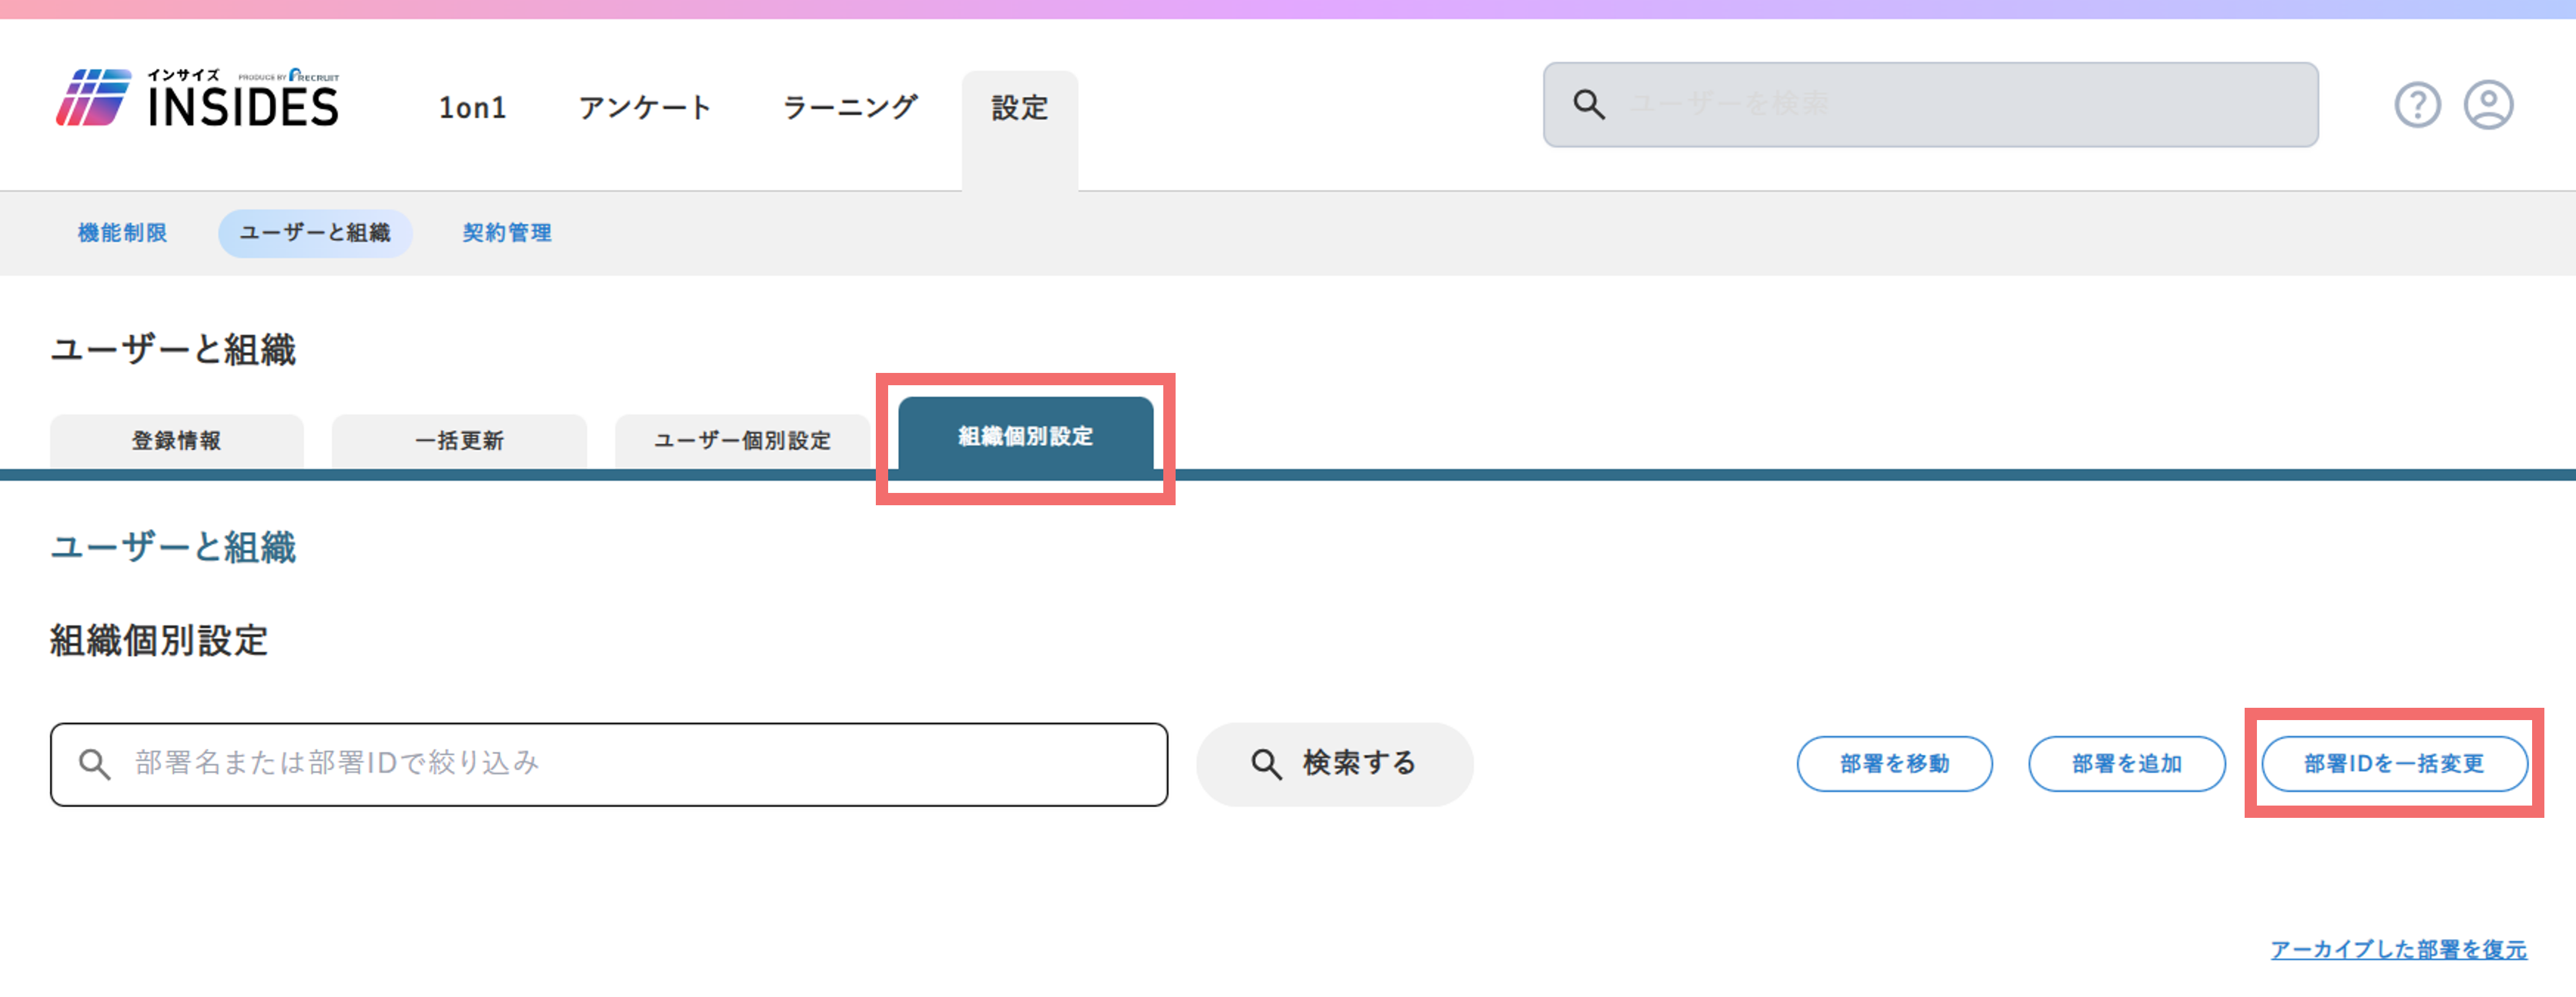Click the 部署を追加 button
This screenshot has height=997, width=2576.
(2127, 764)
